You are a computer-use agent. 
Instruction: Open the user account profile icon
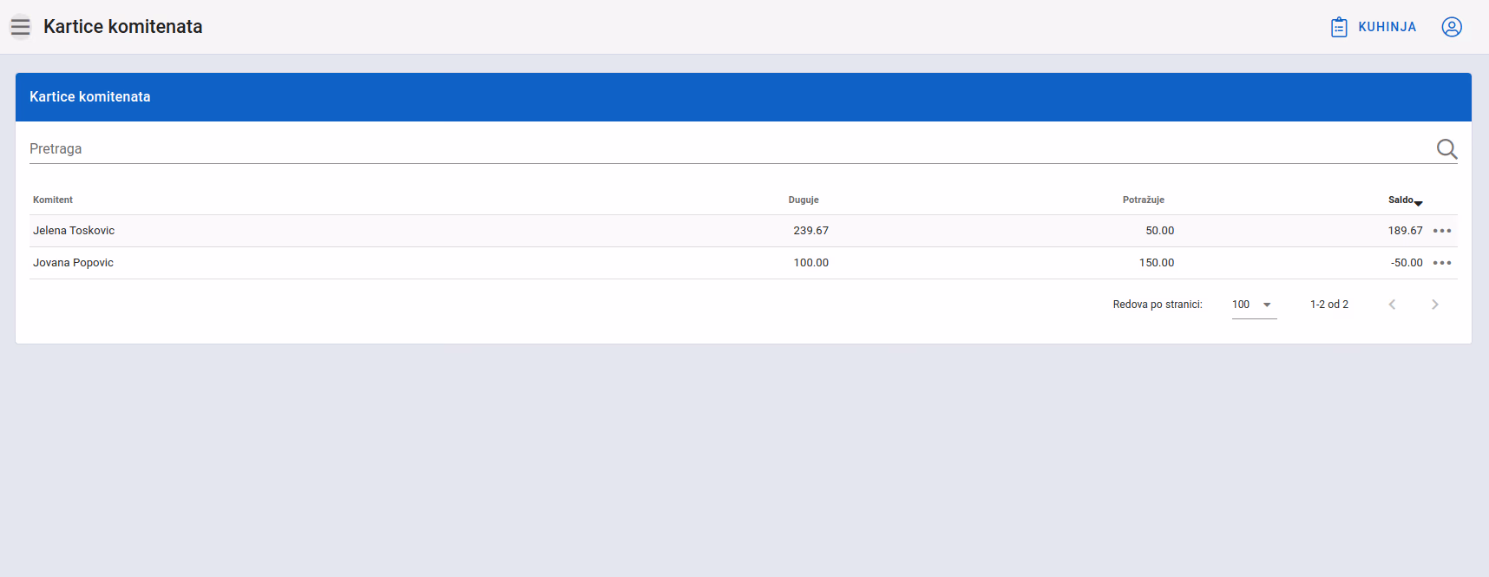click(1452, 27)
